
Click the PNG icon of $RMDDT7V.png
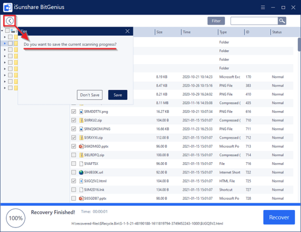click(81, 111)
